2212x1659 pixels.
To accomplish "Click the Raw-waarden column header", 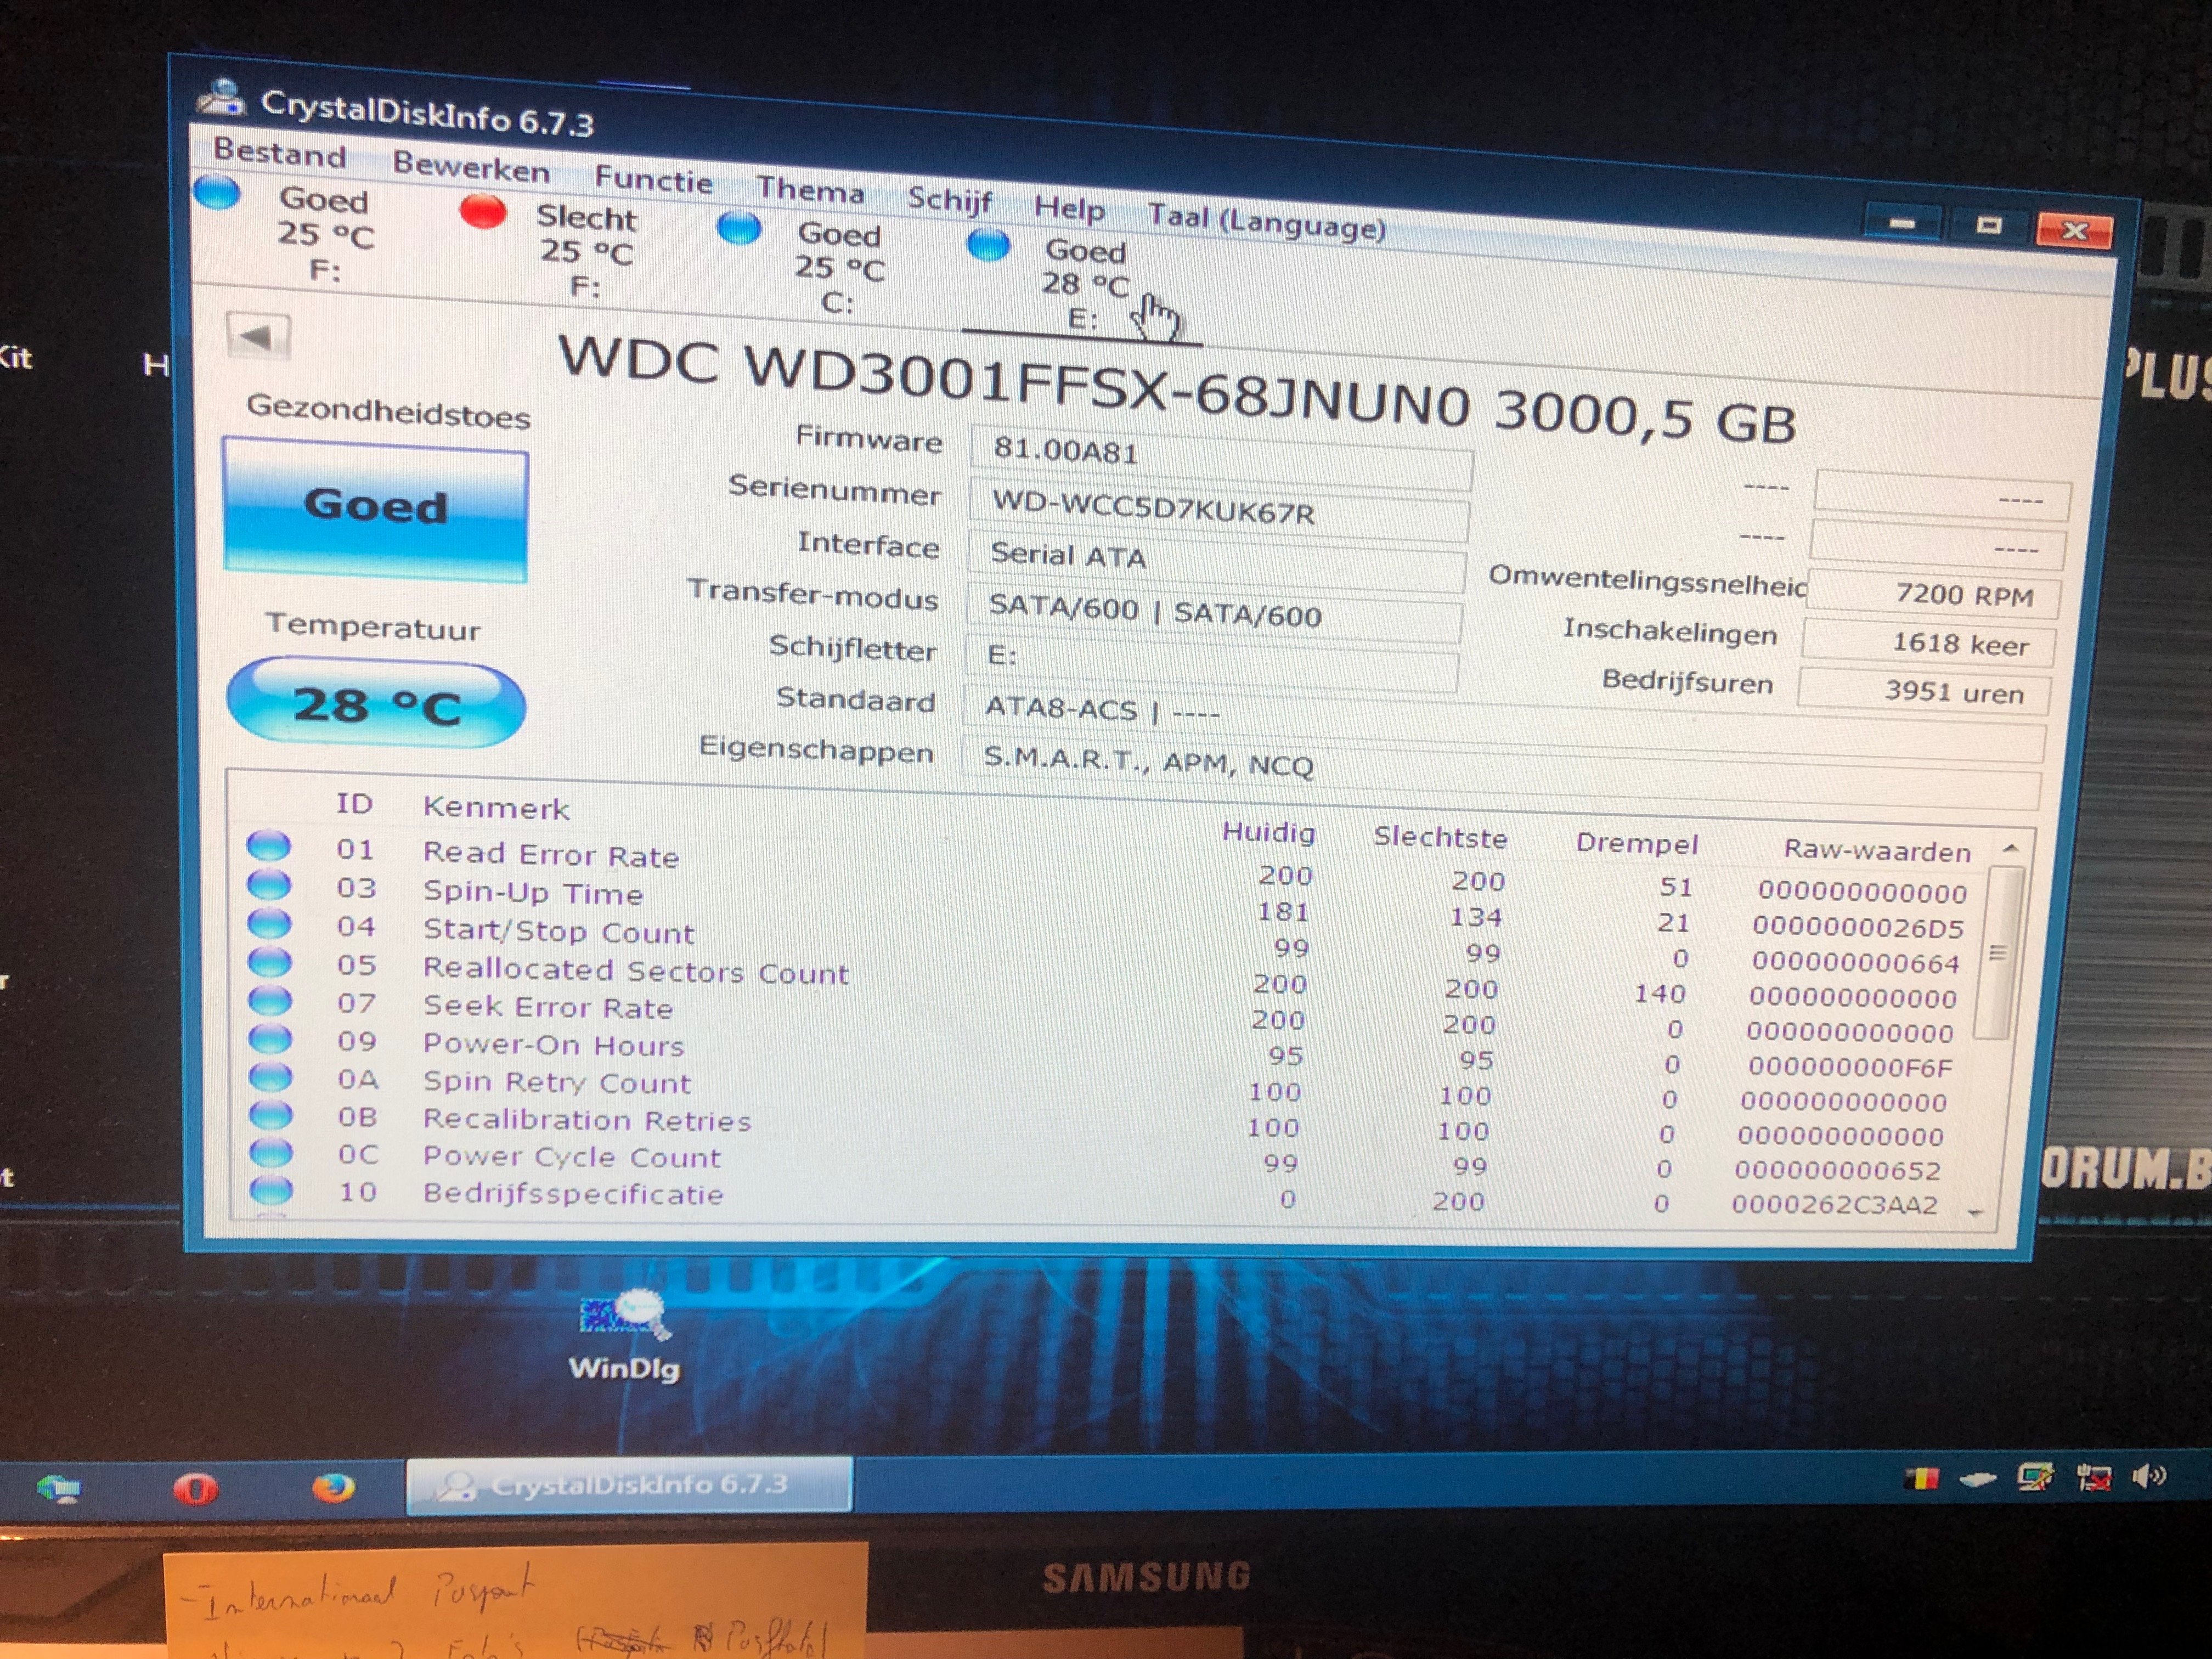I will (x=1877, y=851).
